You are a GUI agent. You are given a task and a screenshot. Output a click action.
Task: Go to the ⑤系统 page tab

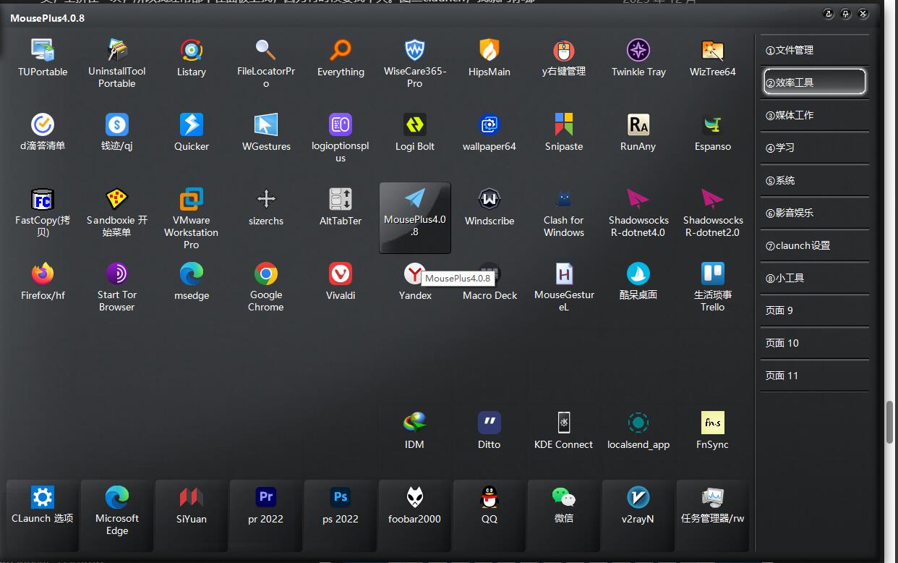tap(814, 180)
